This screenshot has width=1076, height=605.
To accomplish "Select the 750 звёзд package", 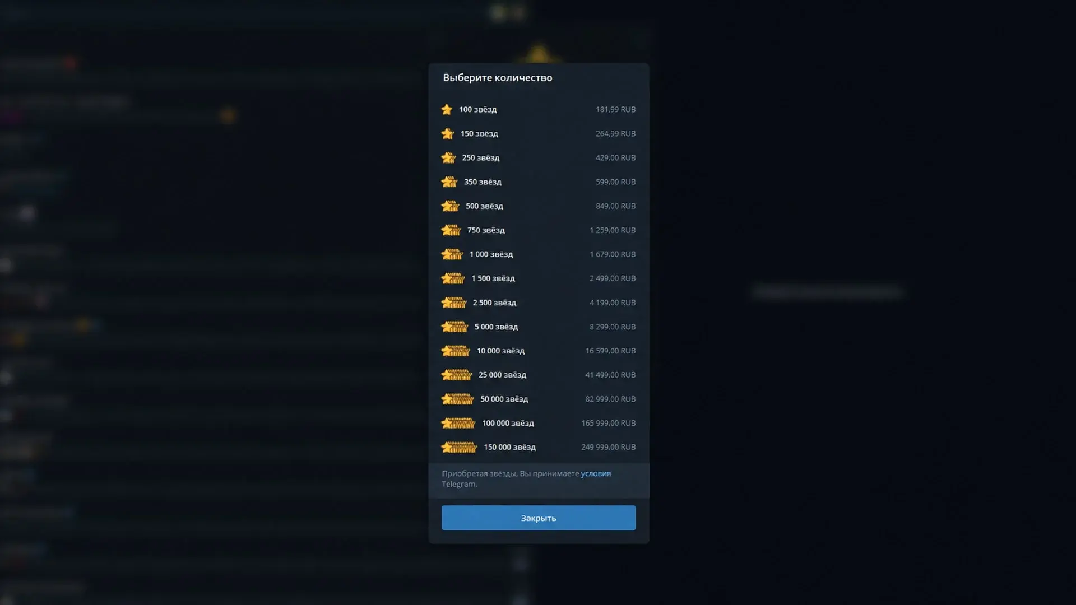I will click(x=539, y=230).
